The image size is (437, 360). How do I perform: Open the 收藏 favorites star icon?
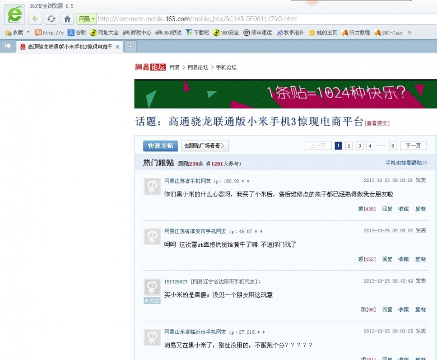point(8,33)
